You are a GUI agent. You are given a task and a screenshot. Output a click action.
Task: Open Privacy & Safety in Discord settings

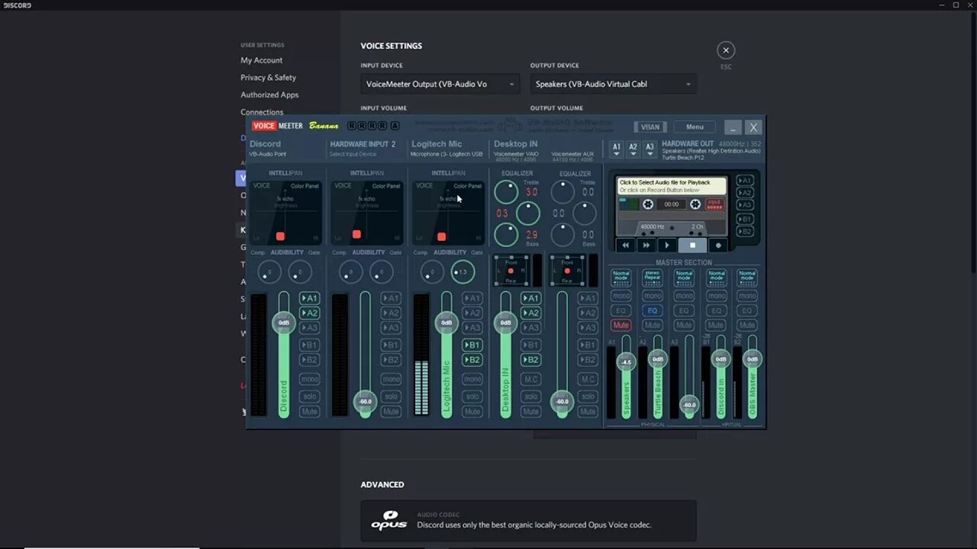pos(269,78)
